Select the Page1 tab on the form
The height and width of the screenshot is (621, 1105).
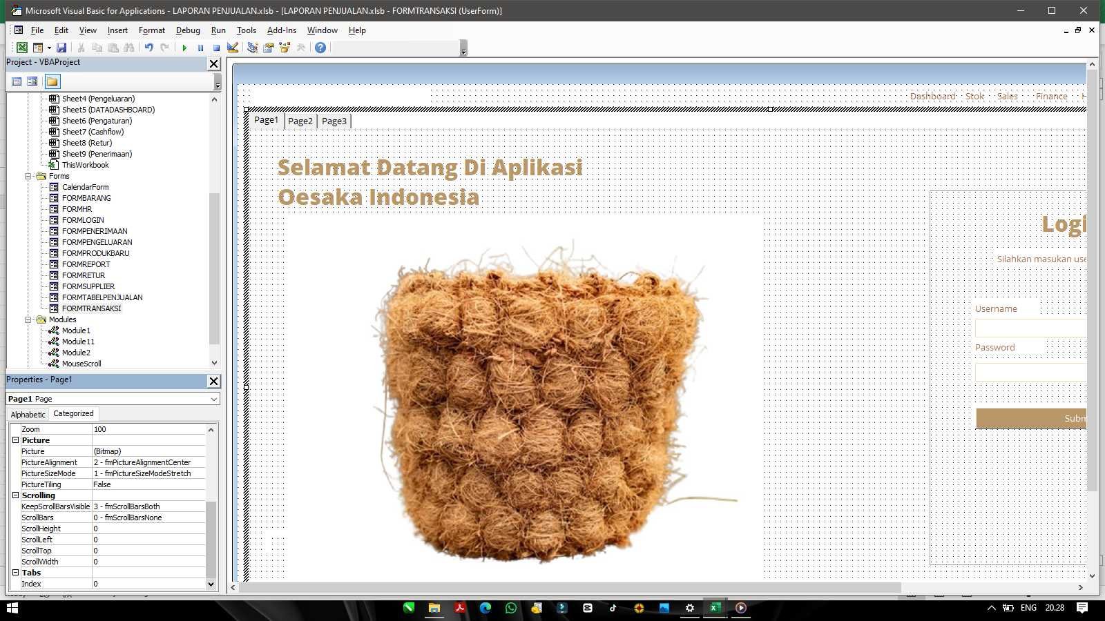click(266, 120)
